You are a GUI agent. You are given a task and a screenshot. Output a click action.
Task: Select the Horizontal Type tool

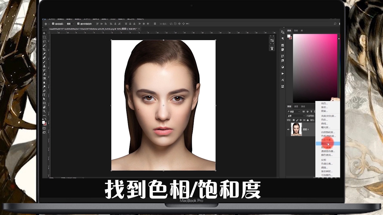coord(44,95)
